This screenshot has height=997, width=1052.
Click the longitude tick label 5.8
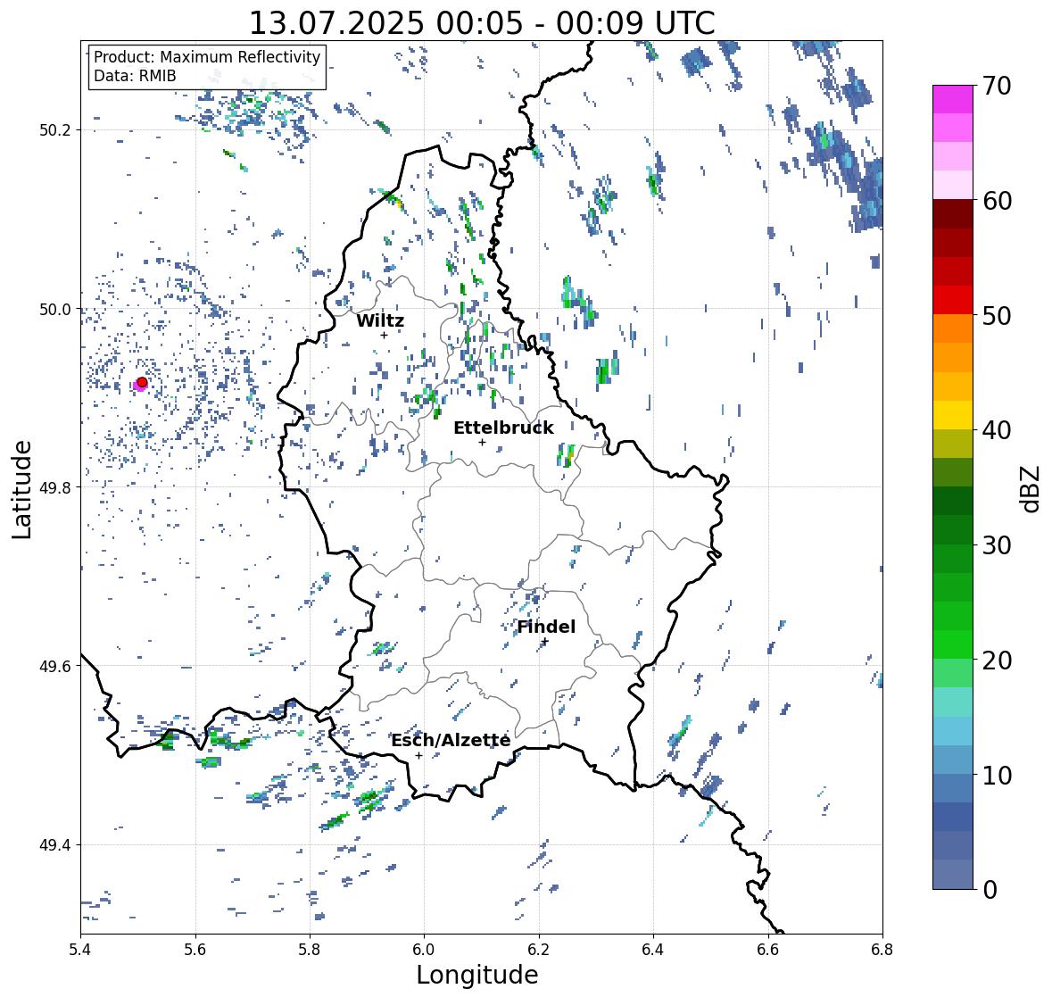point(310,950)
